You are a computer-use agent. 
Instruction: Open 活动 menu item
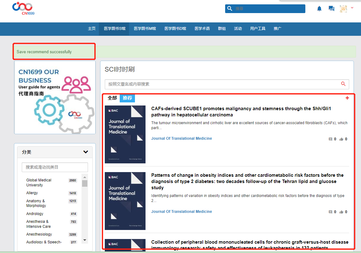[238, 29]
